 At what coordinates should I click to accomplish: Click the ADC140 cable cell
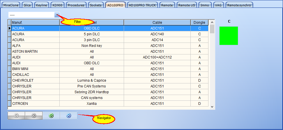pos(157,34)
